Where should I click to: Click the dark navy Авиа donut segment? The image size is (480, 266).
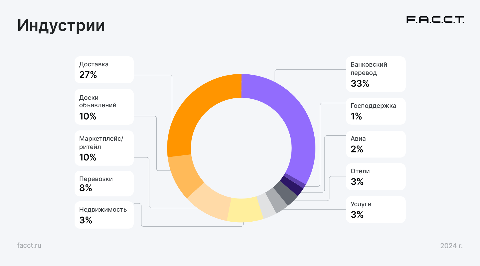(x=291, y=185)
